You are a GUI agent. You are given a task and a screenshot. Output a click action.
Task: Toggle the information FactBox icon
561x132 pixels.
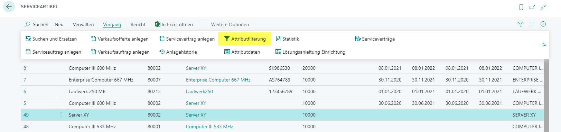click(x=543, y=24)
